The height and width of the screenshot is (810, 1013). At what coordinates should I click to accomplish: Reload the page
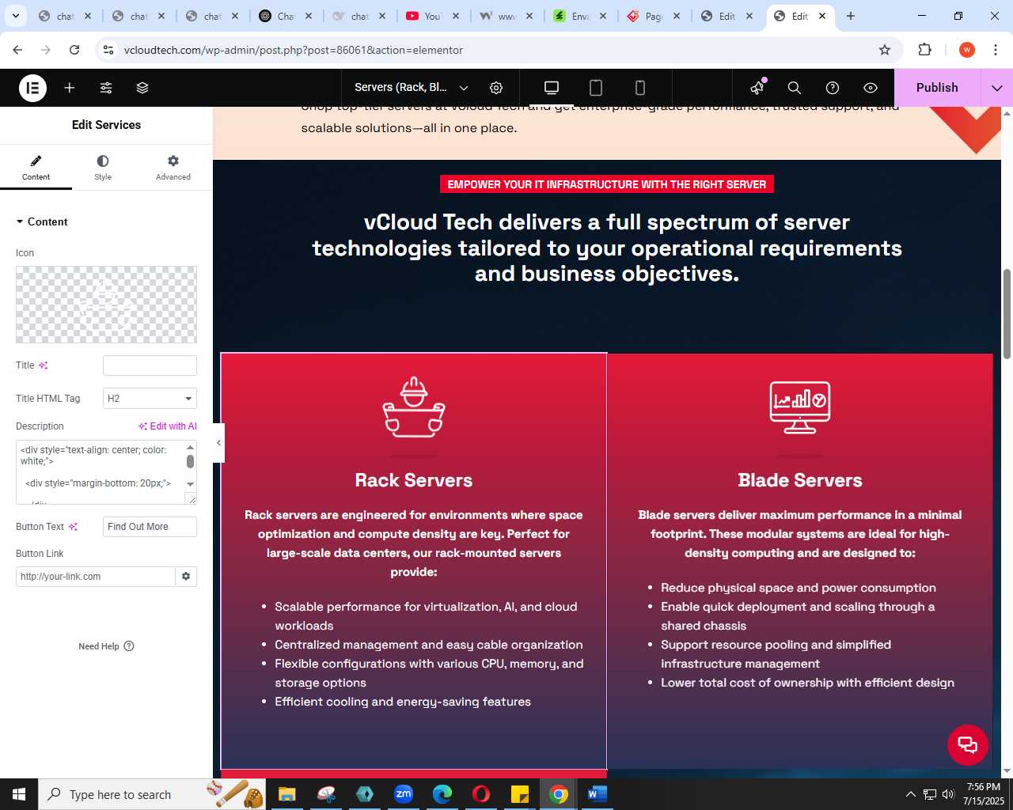pyautogui.click(x=74, y=50)
